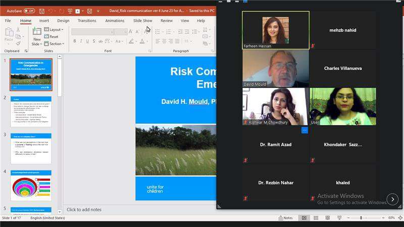404x227 pixels.
Task: Click Fit slide to window icon
Action: pos(399,218)
